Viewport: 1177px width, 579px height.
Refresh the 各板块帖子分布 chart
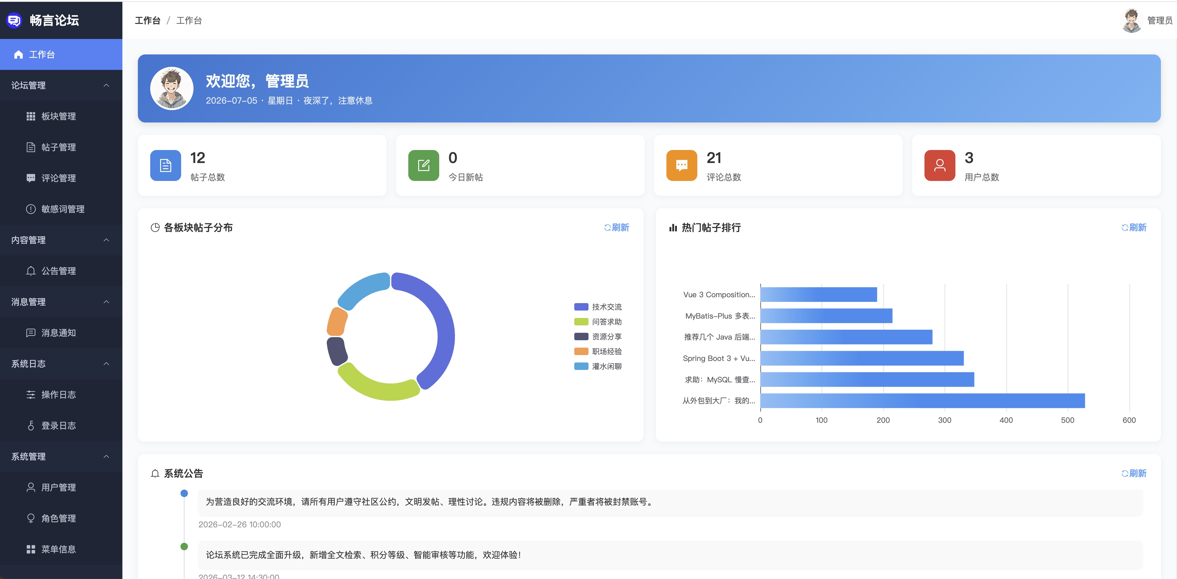tap(616, 227)
